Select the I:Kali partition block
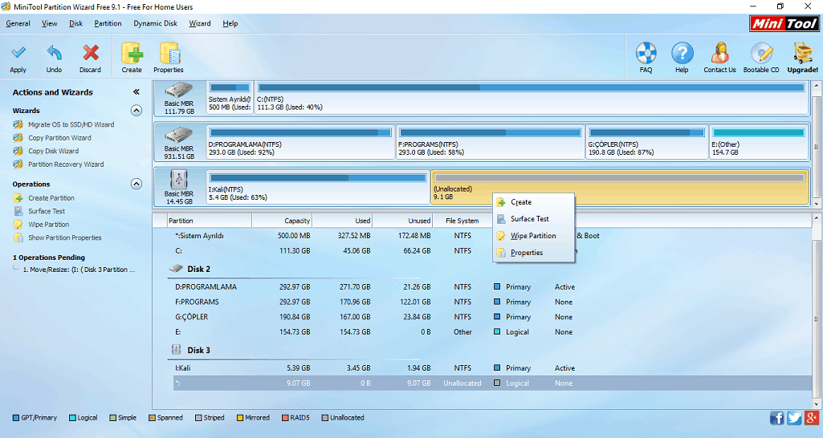 [x=318, y=187]
